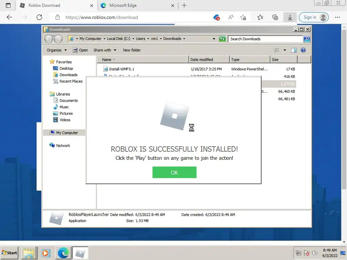Open the Videos library

click(x=65, y=120)
